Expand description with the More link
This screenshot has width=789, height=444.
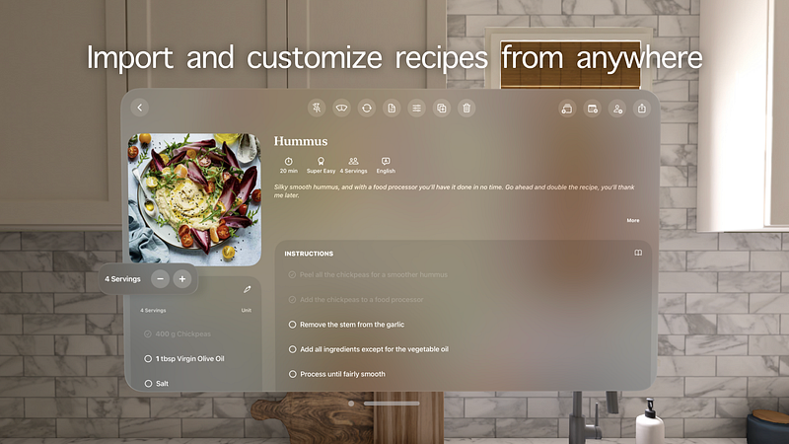click(x=633, y=220)
